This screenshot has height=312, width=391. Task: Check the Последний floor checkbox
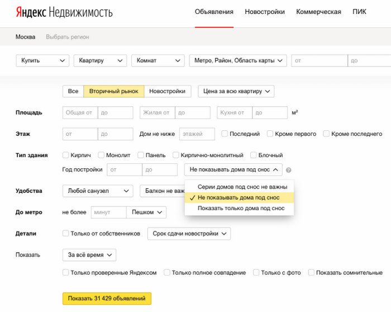225,134
